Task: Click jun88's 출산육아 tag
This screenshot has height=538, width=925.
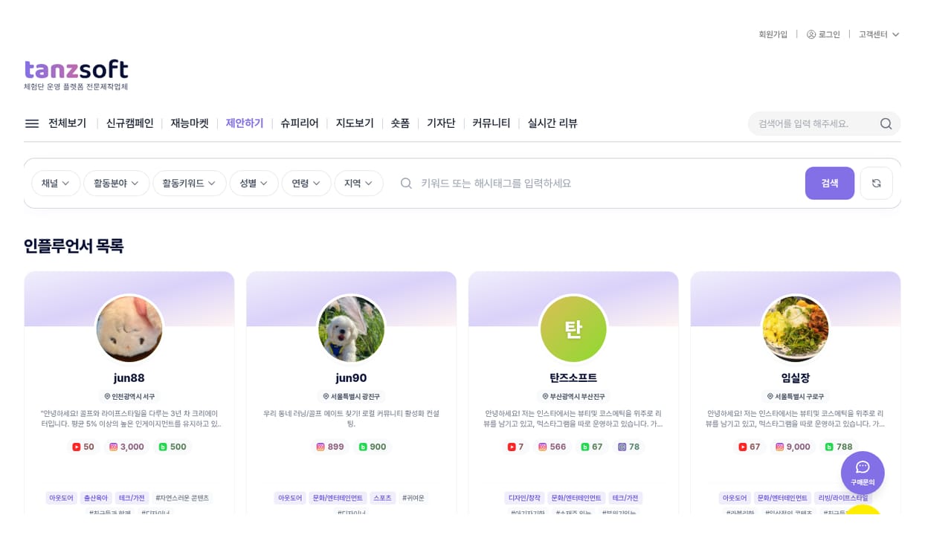Action: click(x=95, y=498)
